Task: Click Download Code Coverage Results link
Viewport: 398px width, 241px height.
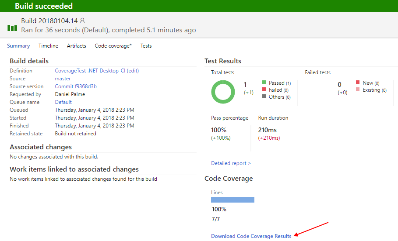Action: (251, 236)
